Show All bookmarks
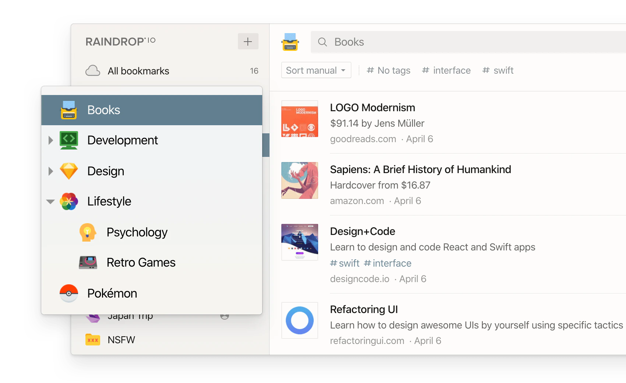626x383 pixels. point(170,71)
